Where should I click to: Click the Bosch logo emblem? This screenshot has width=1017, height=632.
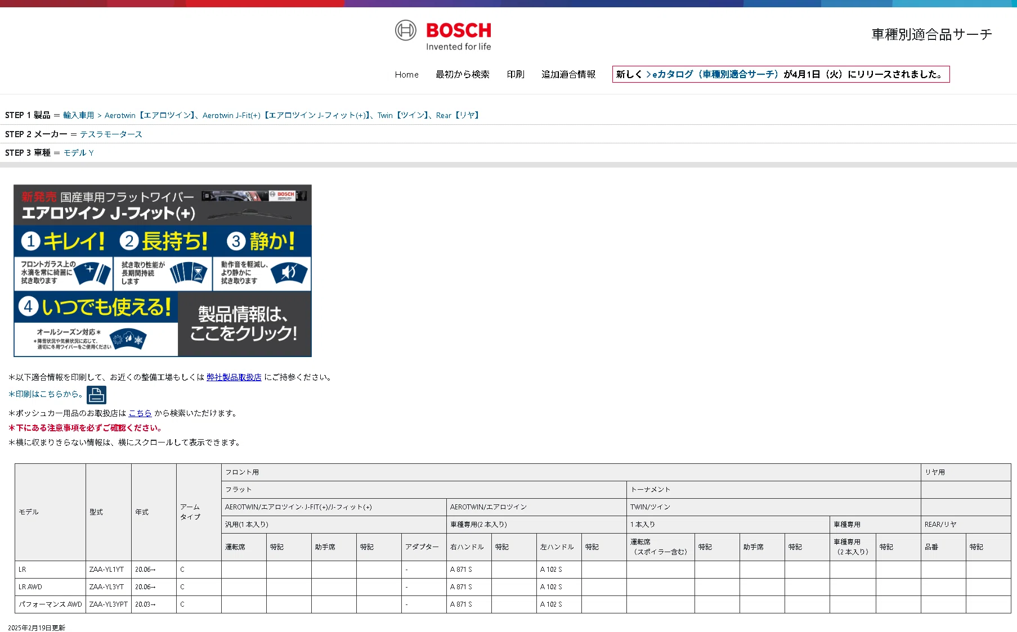click(443, 35)
